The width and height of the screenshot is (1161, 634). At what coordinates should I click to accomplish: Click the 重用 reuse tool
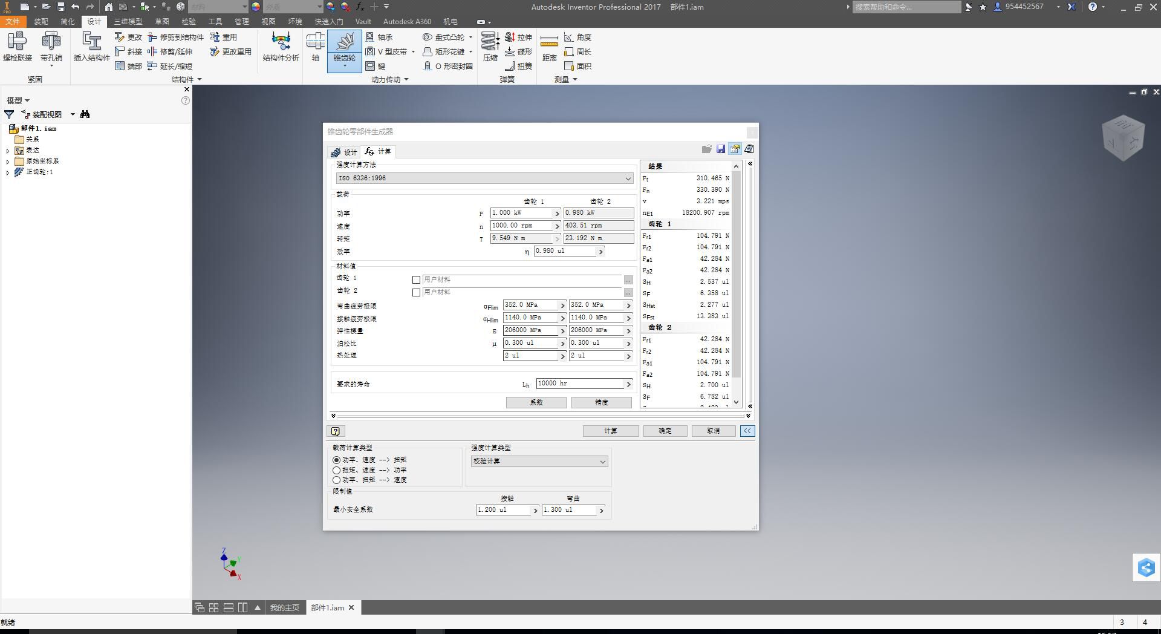pyautogui.click(x=224, y=37)
